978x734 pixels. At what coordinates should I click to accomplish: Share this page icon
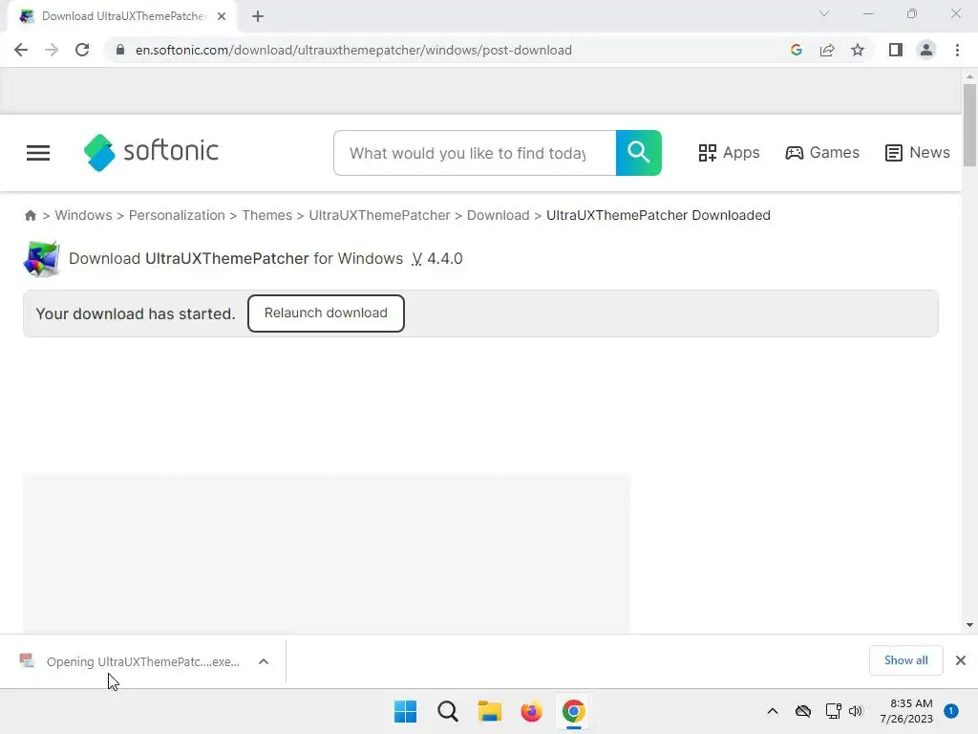coord(827,50)
